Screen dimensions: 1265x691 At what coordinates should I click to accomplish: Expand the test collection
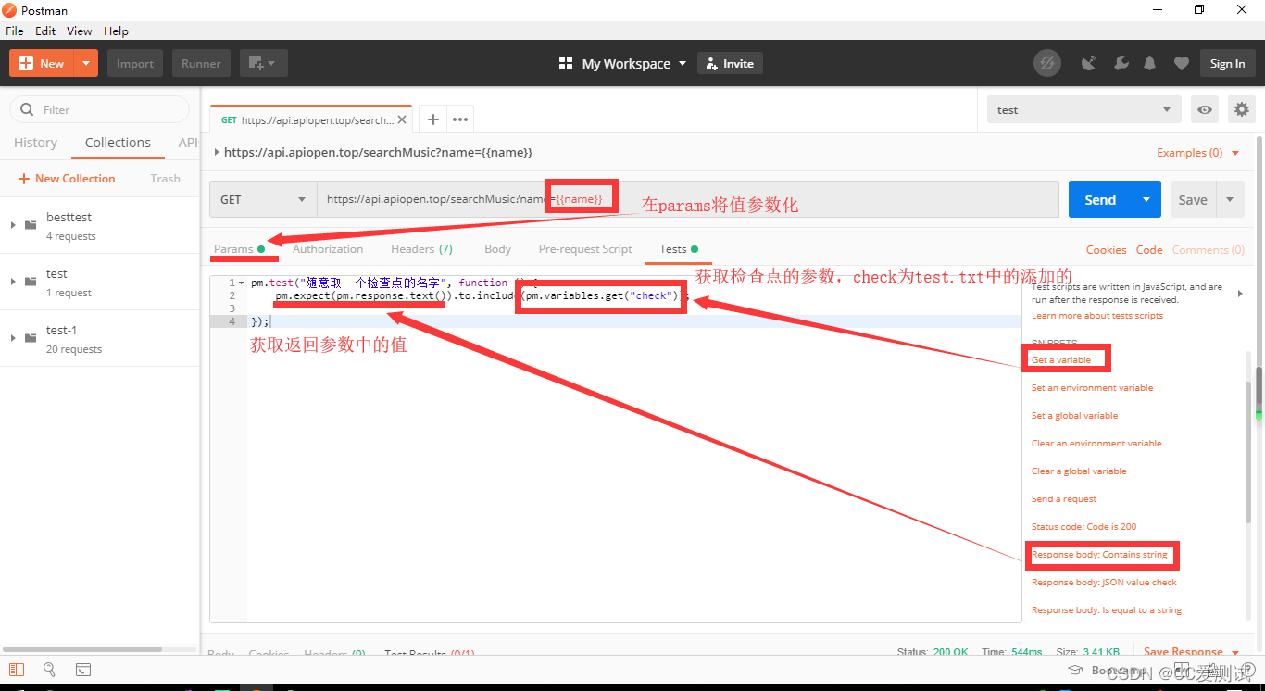[13, 281]
